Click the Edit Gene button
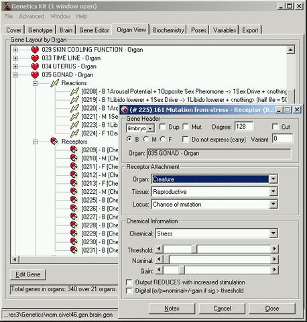307x322 pixels. tap(28, 274)
